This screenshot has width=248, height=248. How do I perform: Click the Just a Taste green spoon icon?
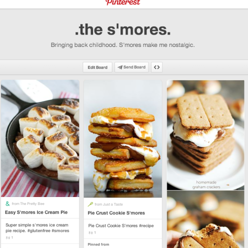(x=90, y=204)
